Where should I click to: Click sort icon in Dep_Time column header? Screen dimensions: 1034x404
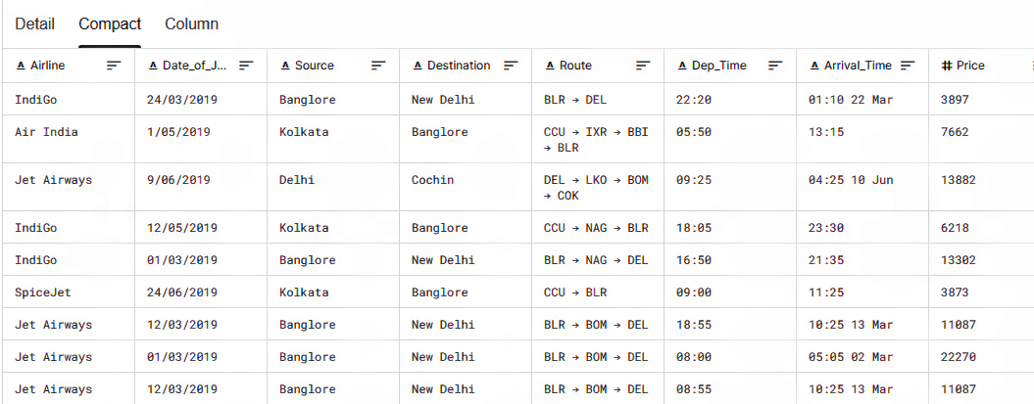[x=775, y=66]
